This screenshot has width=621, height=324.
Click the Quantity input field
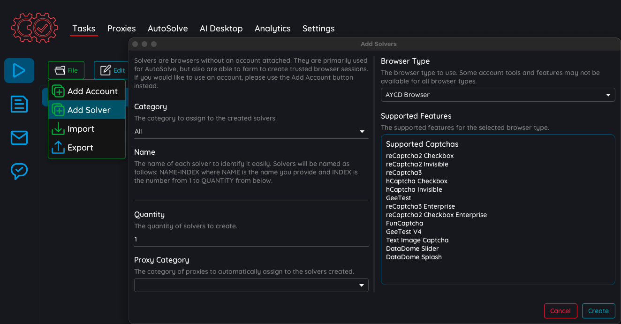[251, 239]
